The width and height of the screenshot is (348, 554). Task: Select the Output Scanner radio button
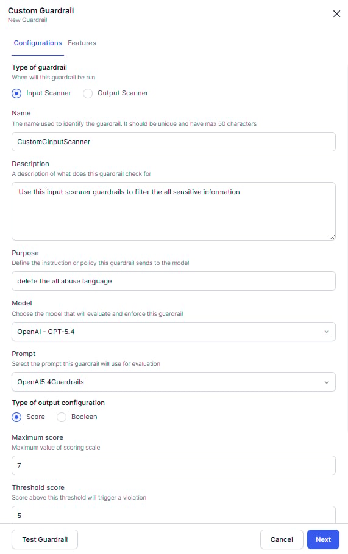pyautogui.click(x=87, y=93)
